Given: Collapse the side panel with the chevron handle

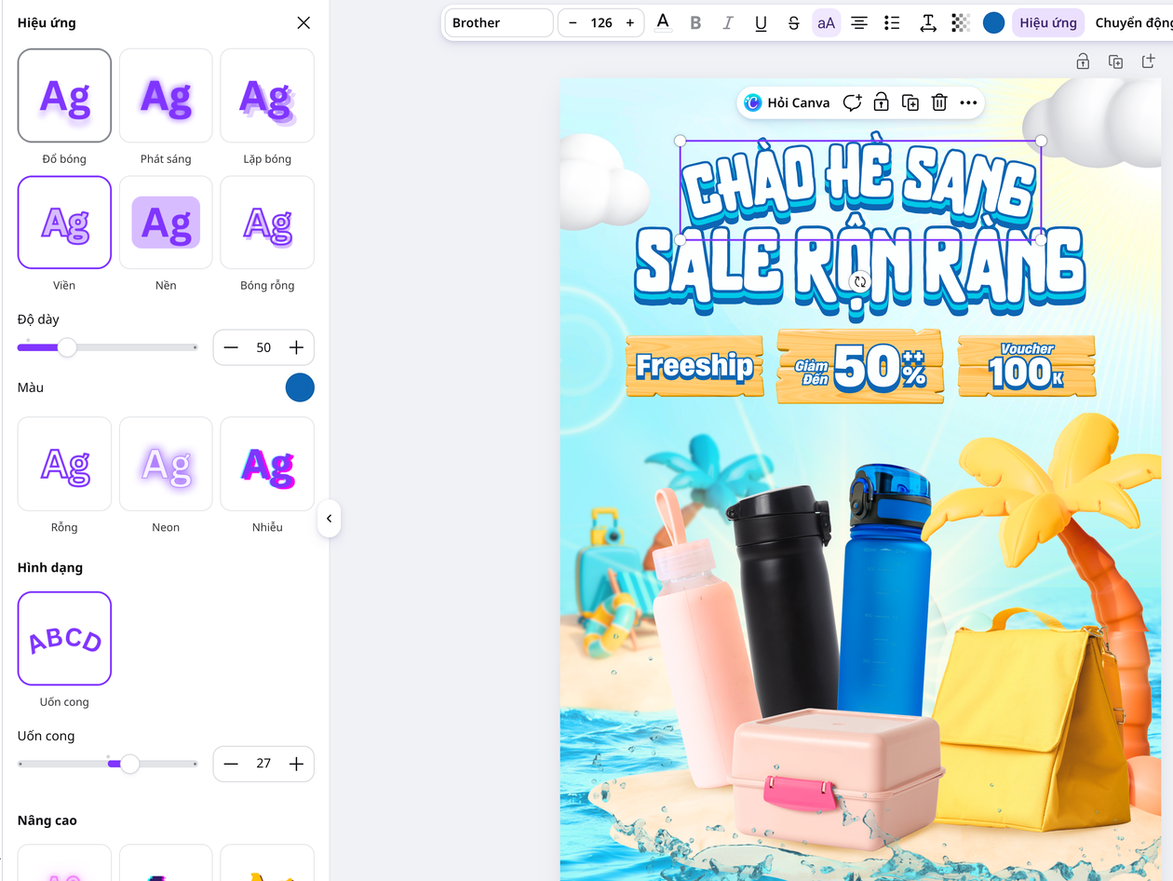Looking at the screenshot, I should coord(329,519).
